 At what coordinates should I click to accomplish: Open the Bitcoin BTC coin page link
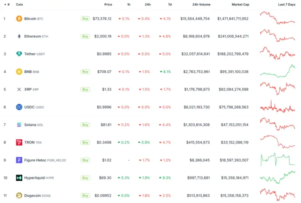pyautogui.click(x=34, y=19)
